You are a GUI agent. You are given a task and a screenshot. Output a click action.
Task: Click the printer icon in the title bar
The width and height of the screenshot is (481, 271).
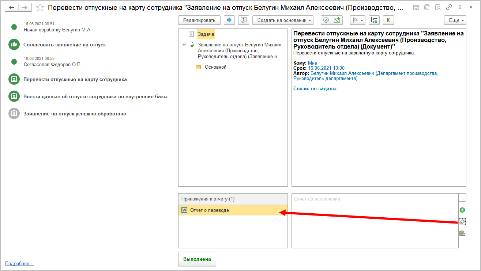tap(427, 7)
